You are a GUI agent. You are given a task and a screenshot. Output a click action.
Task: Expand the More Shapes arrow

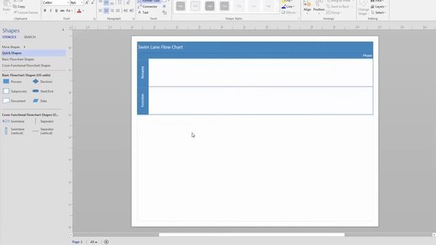25,47
